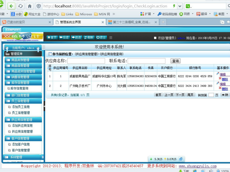Image resolution: width=230 pixels, height=172 pixels.
Task: Open the Links bookmark folder
Action: tap(67, 14)
